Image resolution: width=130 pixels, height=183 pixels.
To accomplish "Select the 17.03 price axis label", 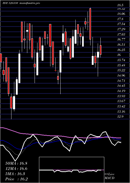I will [121, 34].
